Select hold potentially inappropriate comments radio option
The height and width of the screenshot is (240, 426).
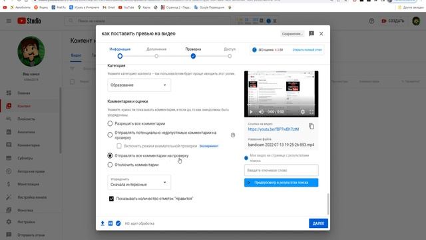pos(110,135)
